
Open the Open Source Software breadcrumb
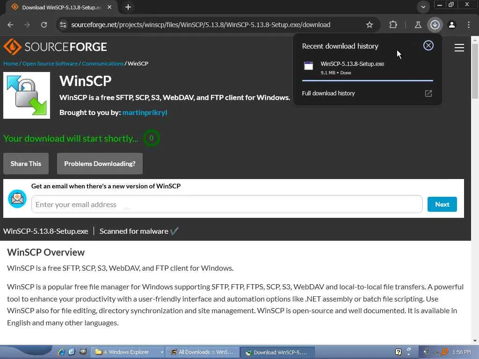pyautogui.click(x=50, y=64)
